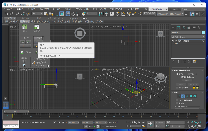Screen dimensions: 208x131
Task: Open the project path dropdown
Action: point(170,14)
